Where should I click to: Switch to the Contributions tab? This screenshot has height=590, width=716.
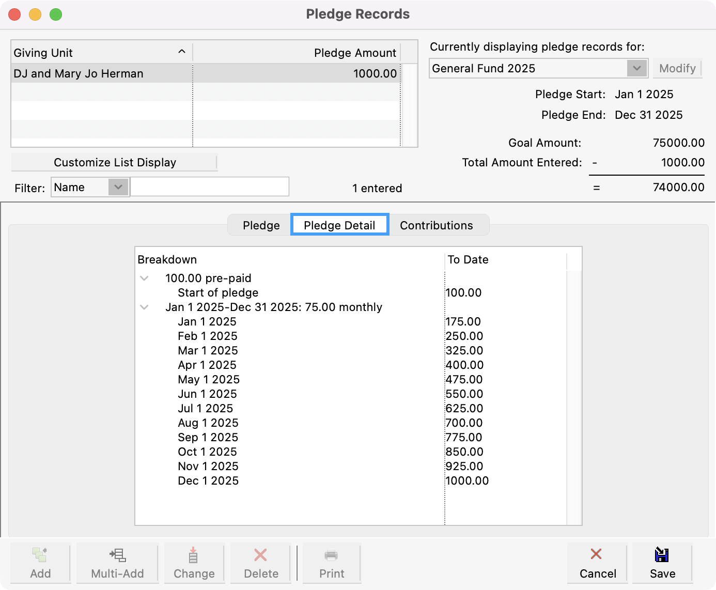pyautogui.click(x=436, y=225)
